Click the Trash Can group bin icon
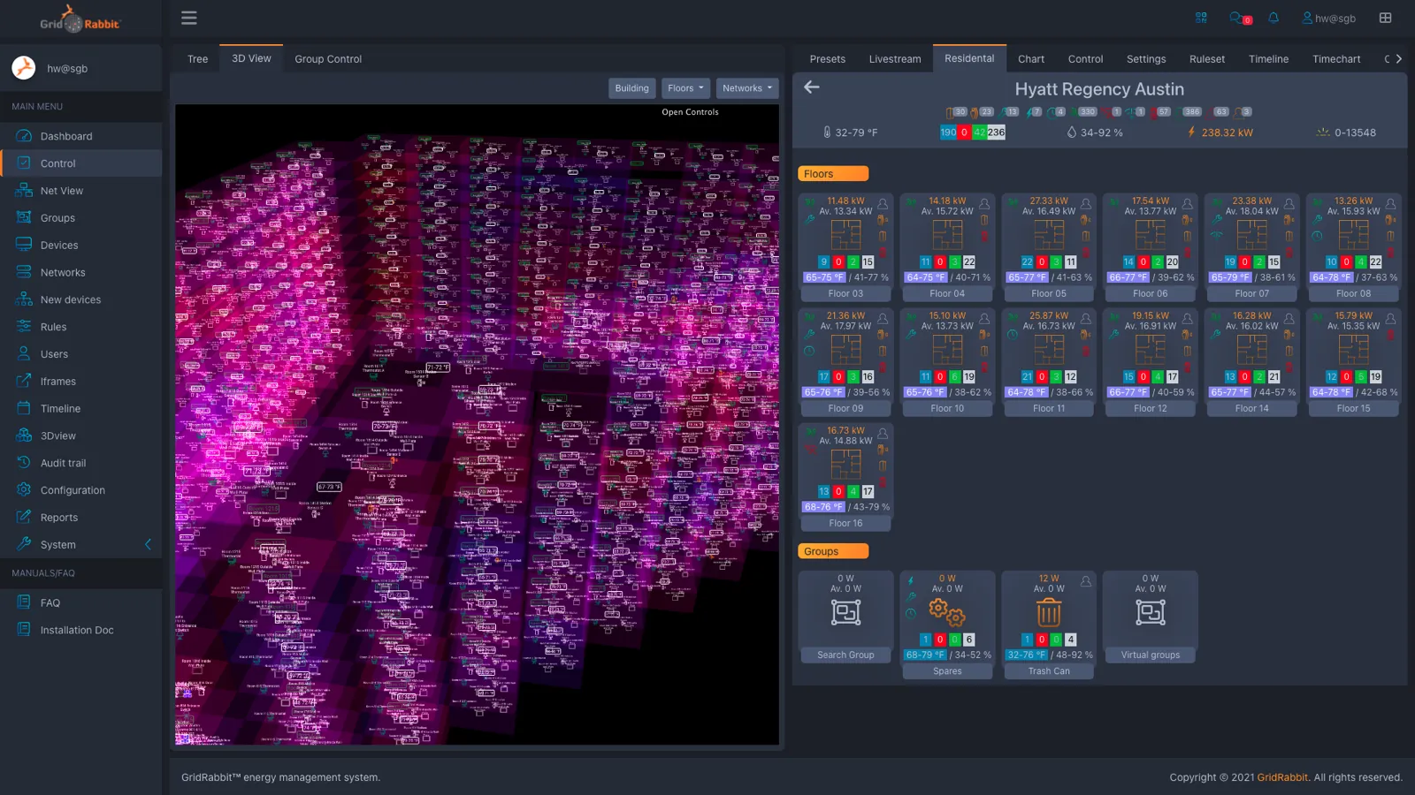Image resolution: width=1415 pixels, height=795 pixels. tap(1049, 611)
